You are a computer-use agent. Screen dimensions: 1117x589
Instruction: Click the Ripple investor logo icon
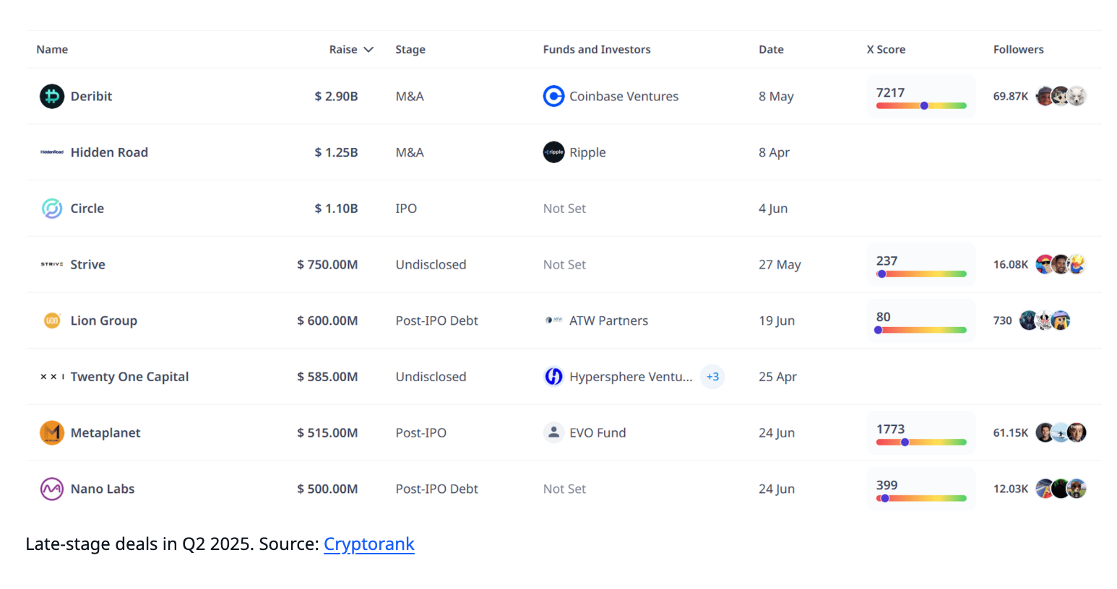click(x=553, y=152)
